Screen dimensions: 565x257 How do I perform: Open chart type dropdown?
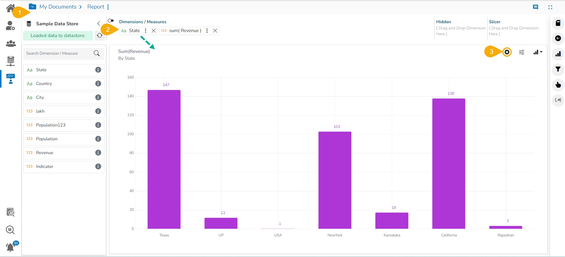[538, 52]
